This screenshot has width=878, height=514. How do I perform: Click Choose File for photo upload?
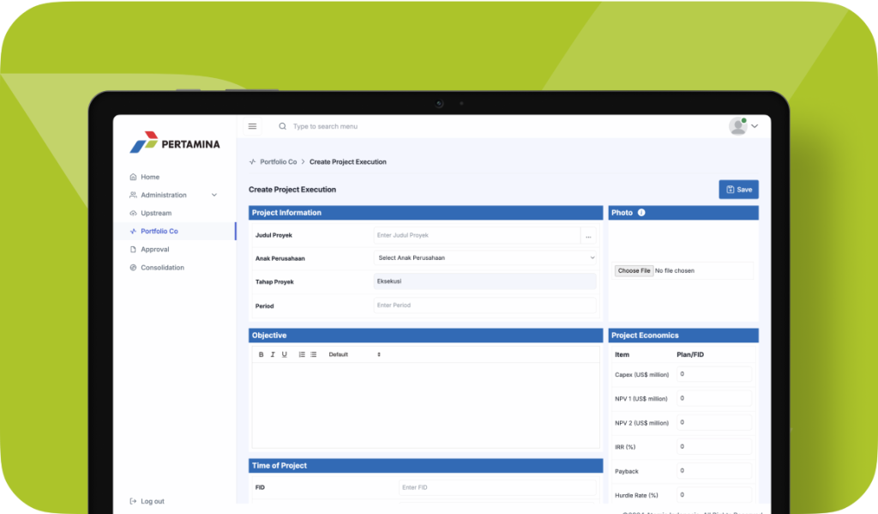click(634, 271)
